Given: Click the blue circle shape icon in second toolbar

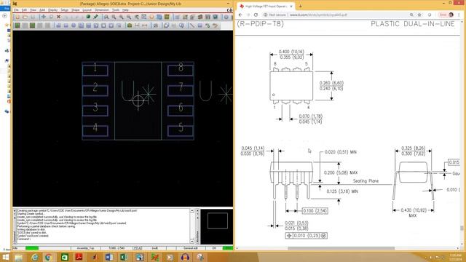Looking at the screenshot, I should click(74, 25).
